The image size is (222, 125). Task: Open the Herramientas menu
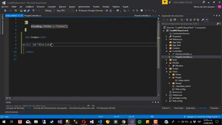pos(84,7)
